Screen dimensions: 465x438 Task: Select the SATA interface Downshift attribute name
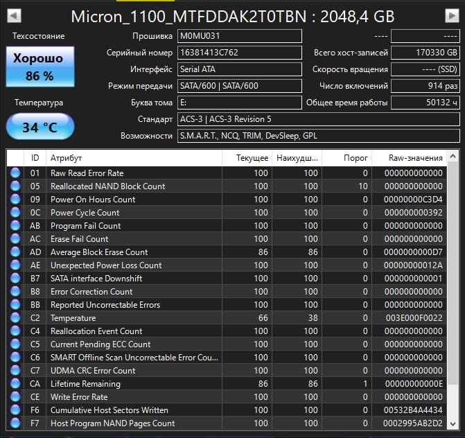[96, 278]
